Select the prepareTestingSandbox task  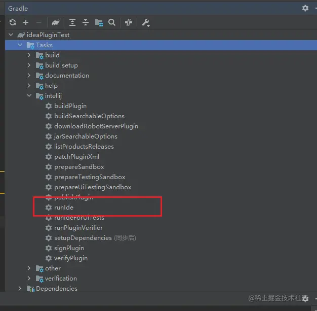pos(90,177)
